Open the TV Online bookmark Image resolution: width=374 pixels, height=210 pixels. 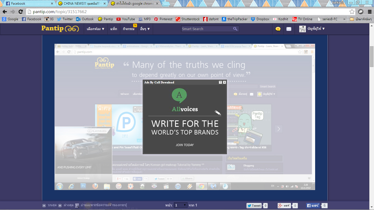[302, 19]
